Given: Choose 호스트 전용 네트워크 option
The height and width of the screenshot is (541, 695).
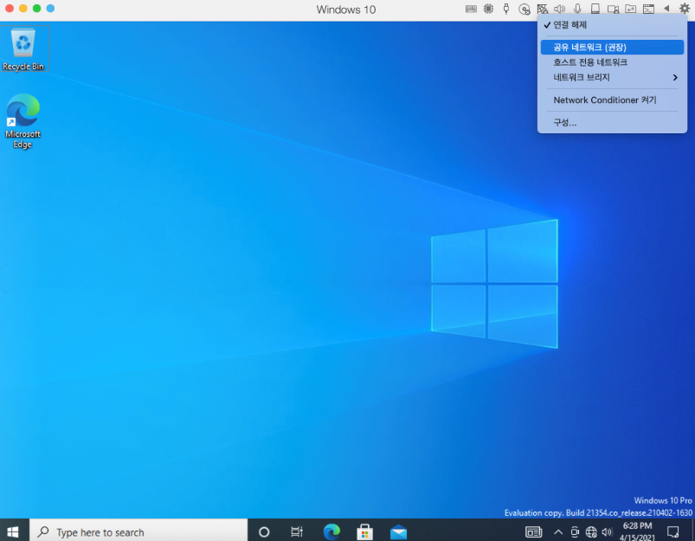Looking at the screenshot, I should (612, 62).
